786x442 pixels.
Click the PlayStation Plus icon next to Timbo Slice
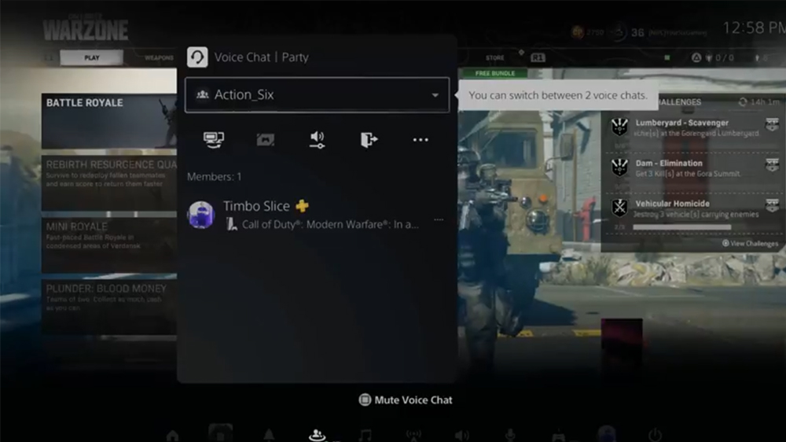click(302, 206)
